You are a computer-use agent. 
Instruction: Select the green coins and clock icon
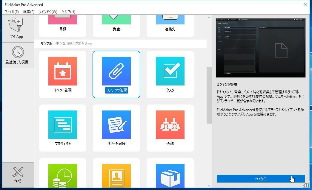[63, 176]
